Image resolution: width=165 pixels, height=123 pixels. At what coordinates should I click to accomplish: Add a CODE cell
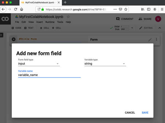(x=16, y=28)
